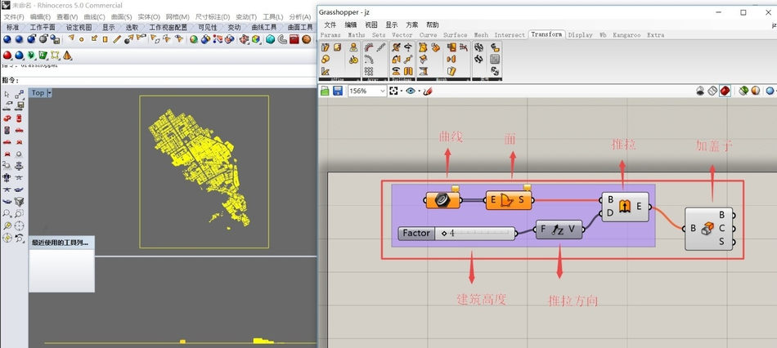
Task: Click the Unit Z vector component
Action: (559, 230)
